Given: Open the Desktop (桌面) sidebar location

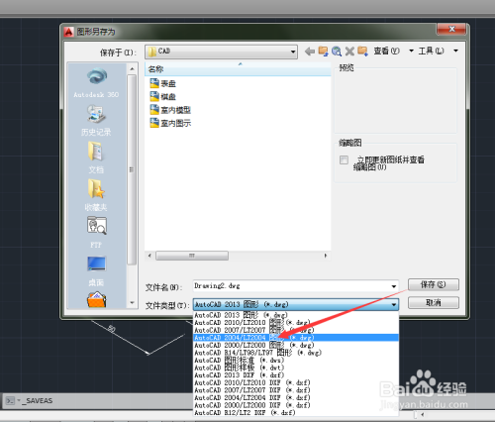Looking at the screenshot, I should coord(96,271).
